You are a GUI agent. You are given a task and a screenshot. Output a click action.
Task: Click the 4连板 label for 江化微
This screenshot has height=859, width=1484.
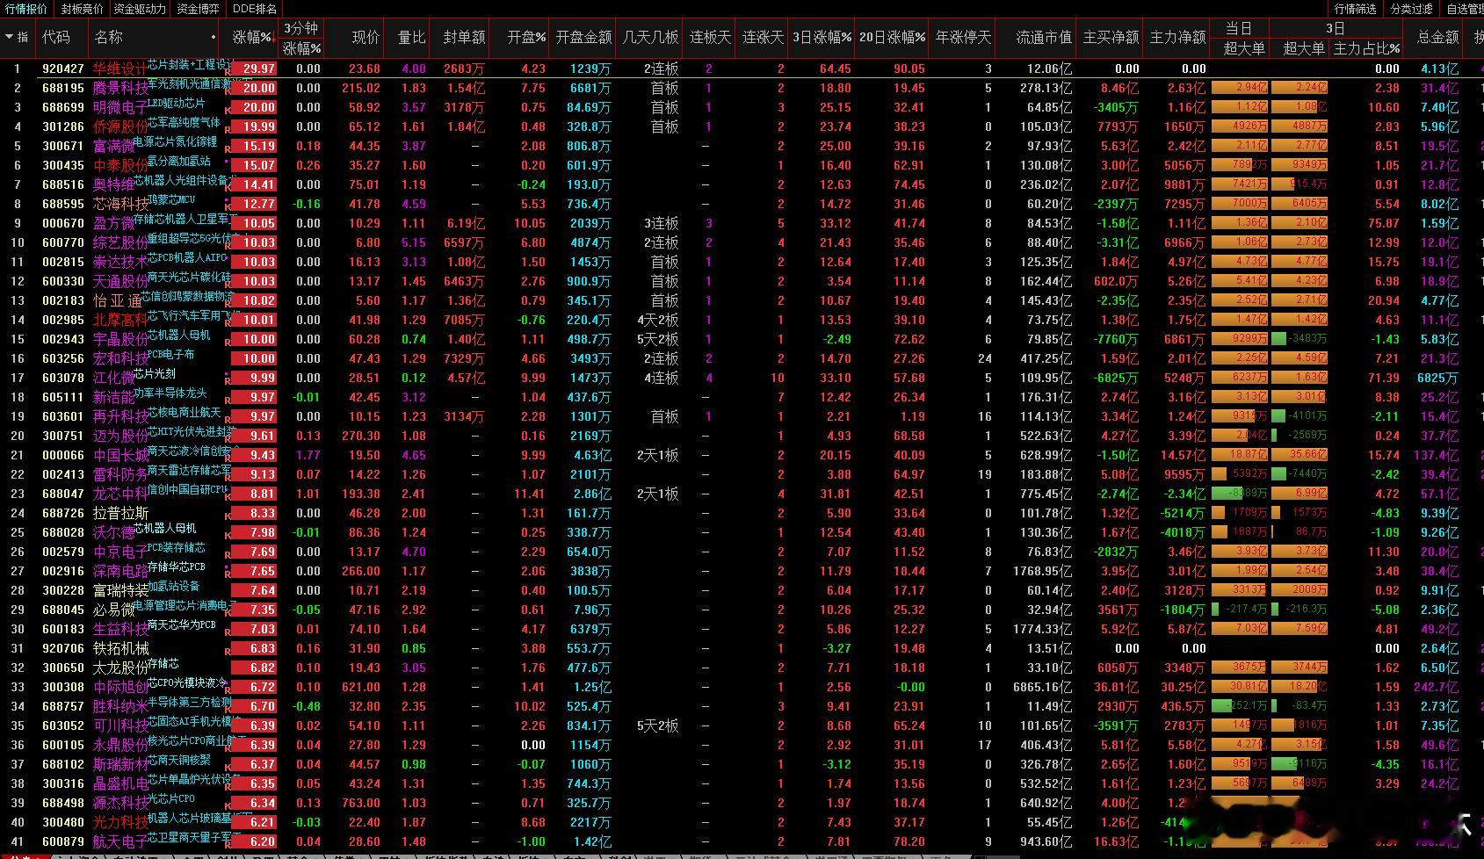tap(661, 378)
